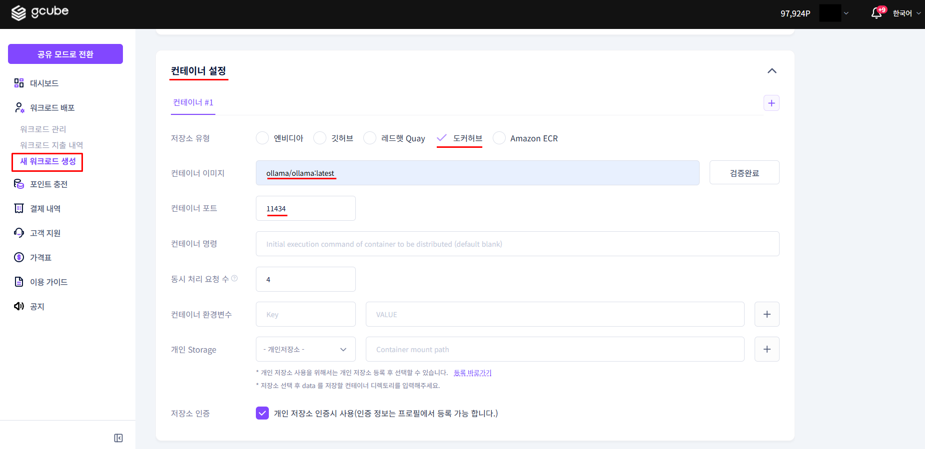Click the help icon beside 동시 처리 요청 수
Image resolution: width=925 pixels, height=449 pixels.
tap(234, 278)
